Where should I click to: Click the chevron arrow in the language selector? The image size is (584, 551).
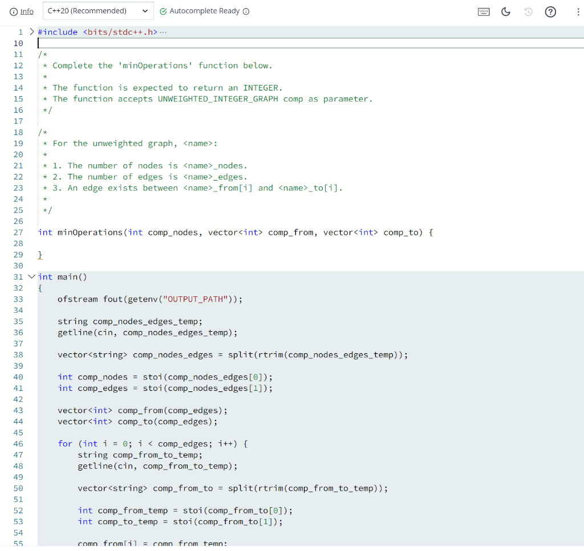point(144,10)
